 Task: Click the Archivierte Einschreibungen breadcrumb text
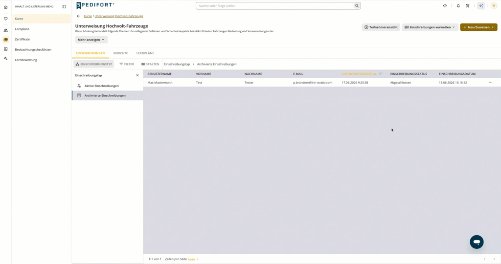[217, 64]
